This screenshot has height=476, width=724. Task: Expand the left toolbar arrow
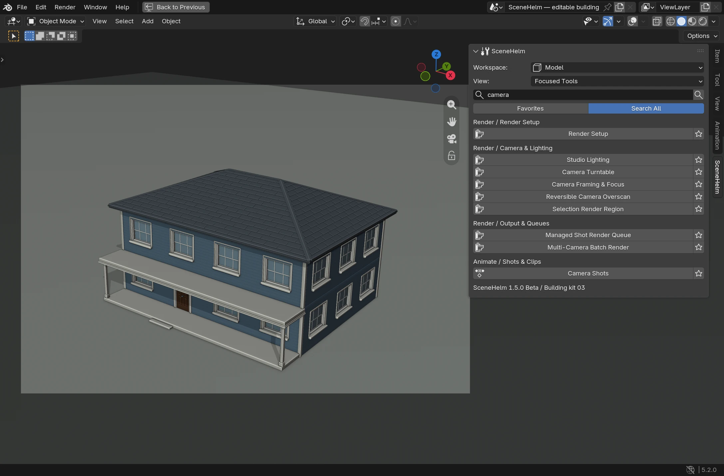pos(2,60)
